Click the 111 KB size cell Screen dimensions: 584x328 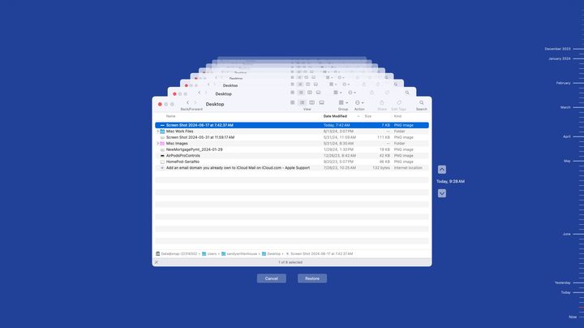click(384, 137)
